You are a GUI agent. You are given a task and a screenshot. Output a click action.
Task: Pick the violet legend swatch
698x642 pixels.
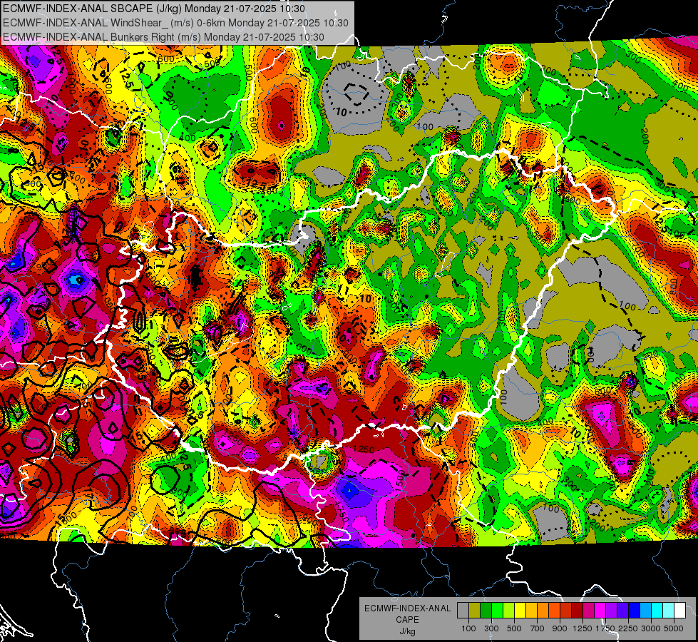point(622,611)
